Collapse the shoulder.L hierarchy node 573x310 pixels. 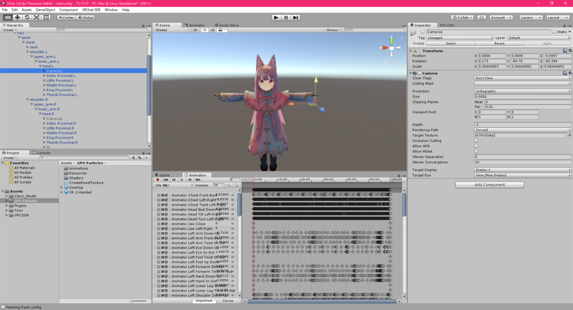27,52
